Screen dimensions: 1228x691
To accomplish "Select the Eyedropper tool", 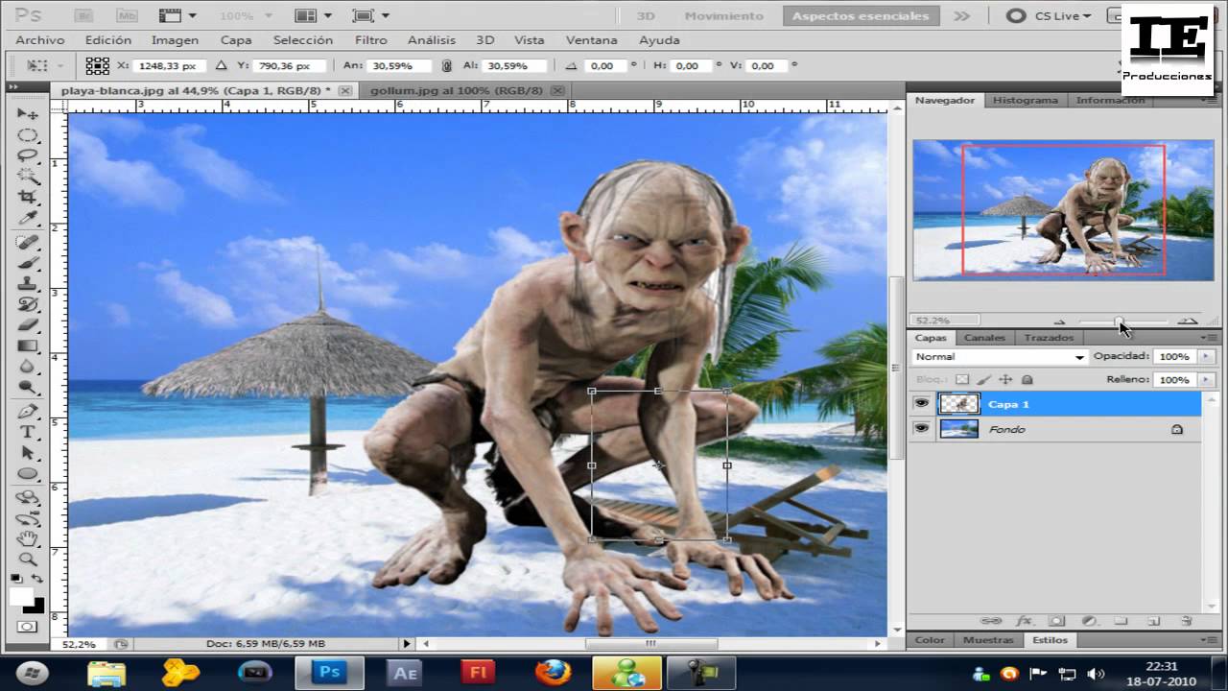I will coord(28,219).
